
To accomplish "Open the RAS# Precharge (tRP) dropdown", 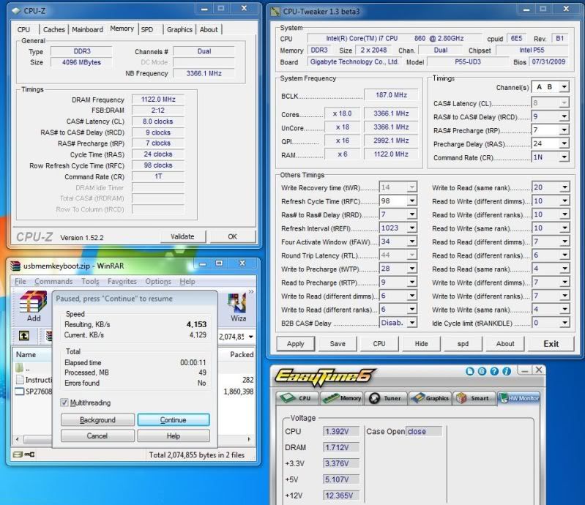I will [x=564, y=130].
